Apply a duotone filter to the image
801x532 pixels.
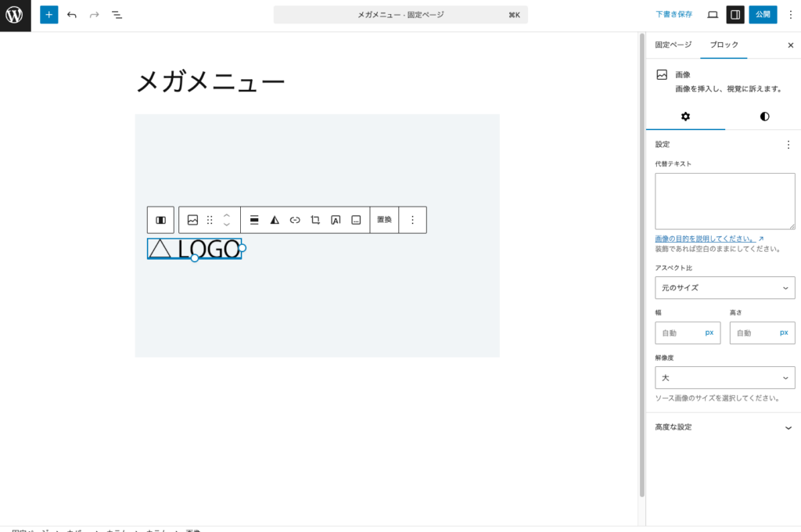(275, 220)
